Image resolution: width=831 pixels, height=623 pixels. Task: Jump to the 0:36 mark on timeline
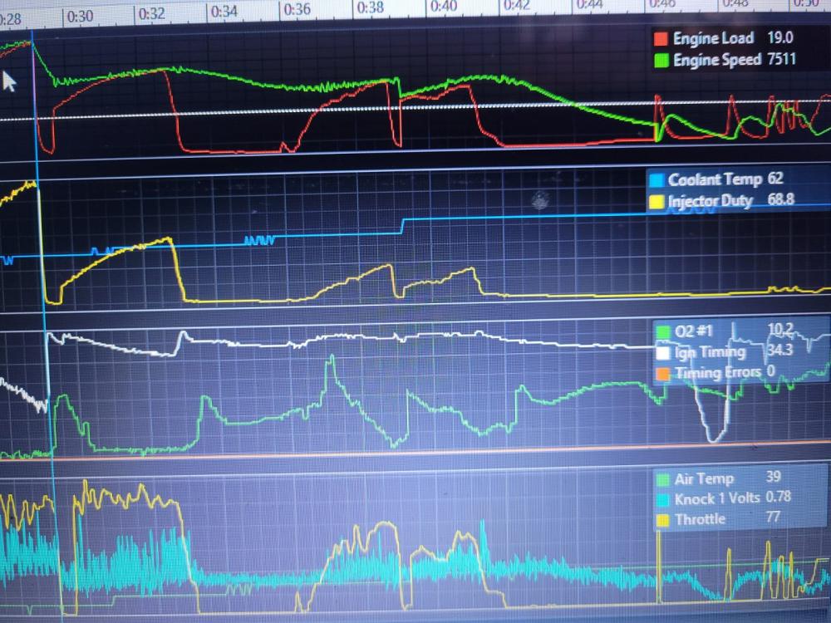pos(297,10)
